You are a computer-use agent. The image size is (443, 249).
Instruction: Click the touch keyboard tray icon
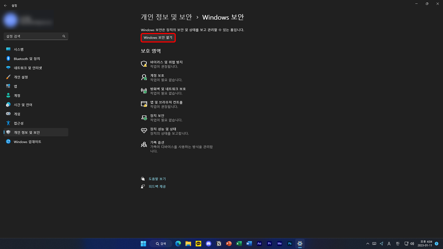point(374,244)
